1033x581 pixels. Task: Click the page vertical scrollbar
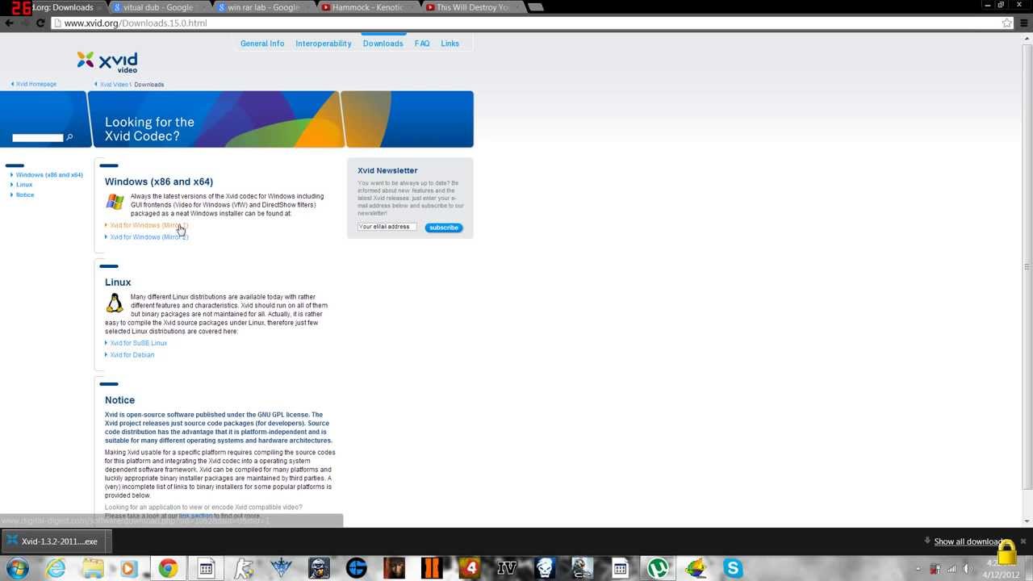(1027, 266)
